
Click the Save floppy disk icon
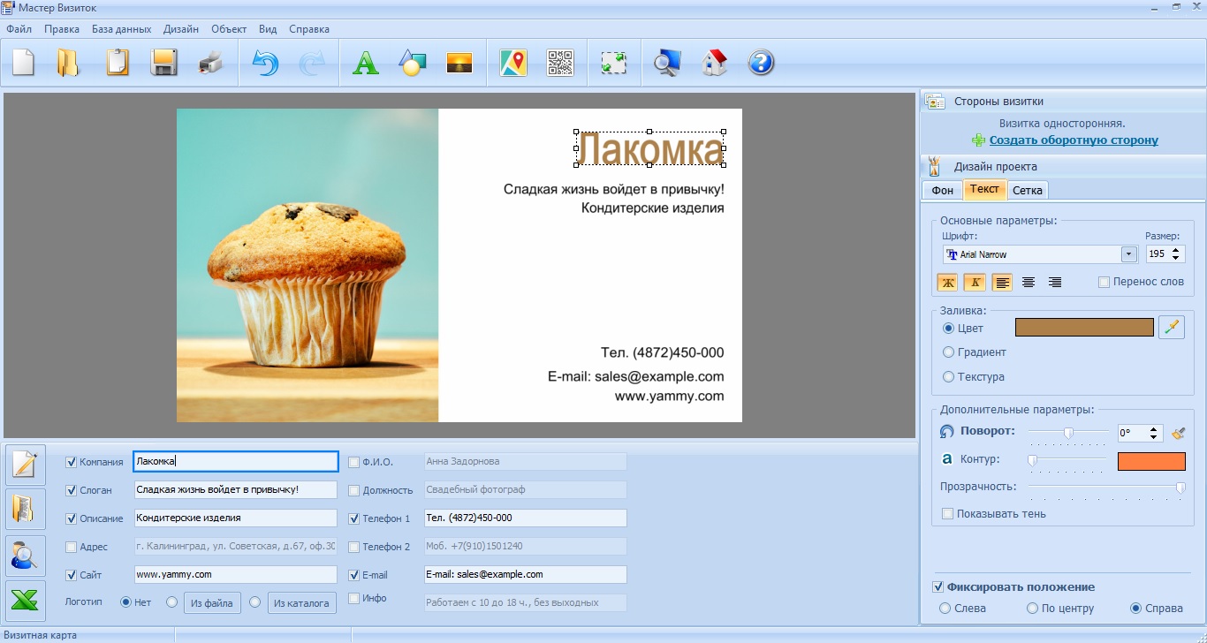point(164,63)
